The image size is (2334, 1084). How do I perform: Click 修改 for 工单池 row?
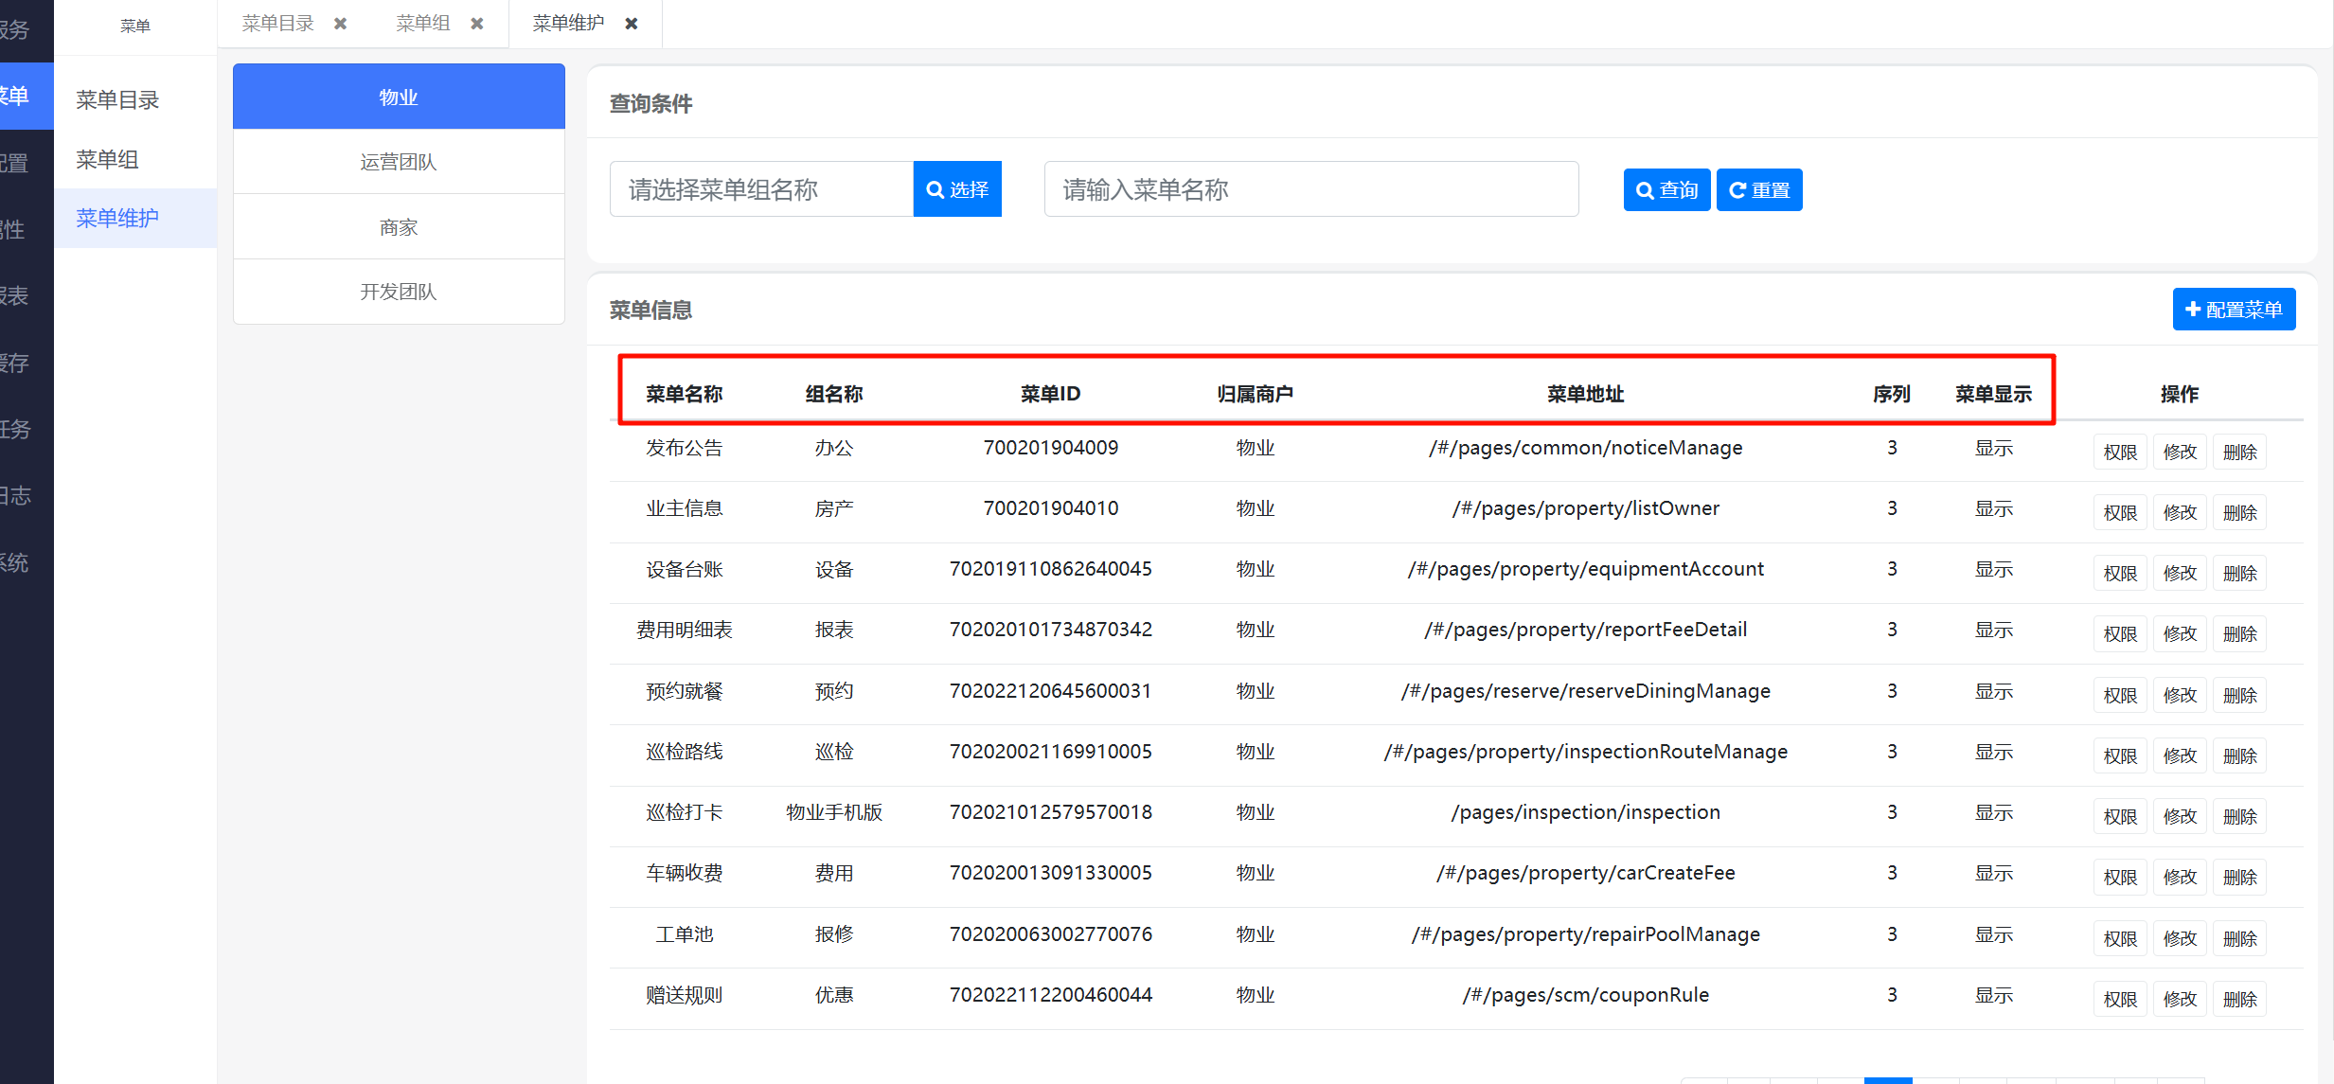[x=2180, y=939]
